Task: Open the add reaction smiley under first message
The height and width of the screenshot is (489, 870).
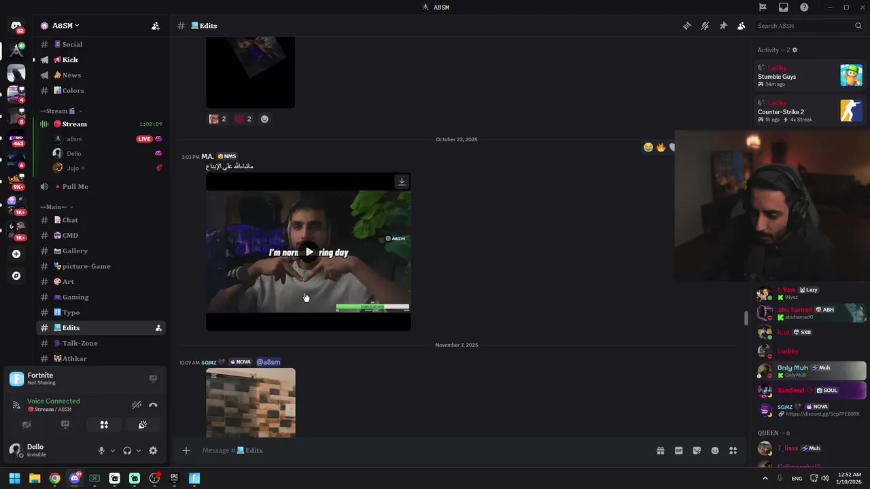Action: [264, 119]
